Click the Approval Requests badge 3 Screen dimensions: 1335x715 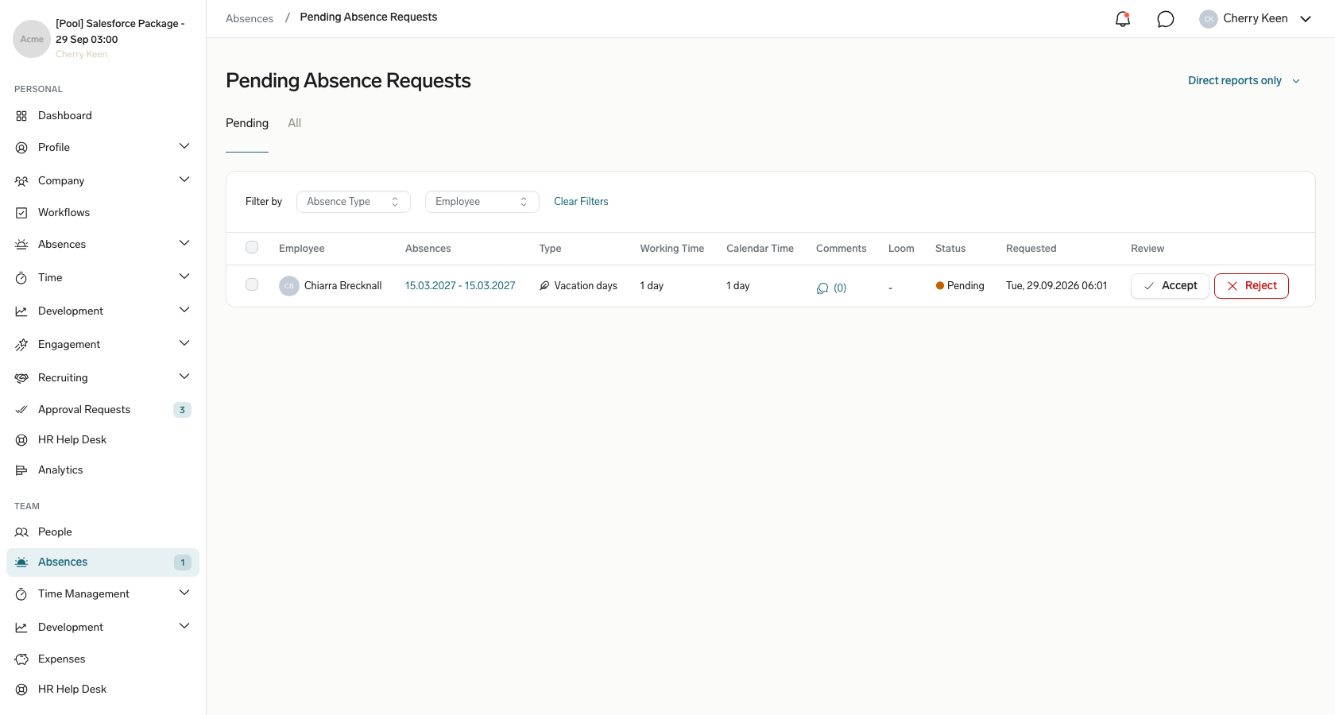pos(182,410)
